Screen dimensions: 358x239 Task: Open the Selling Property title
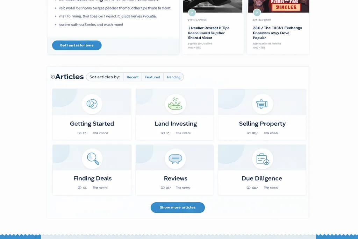262,124
